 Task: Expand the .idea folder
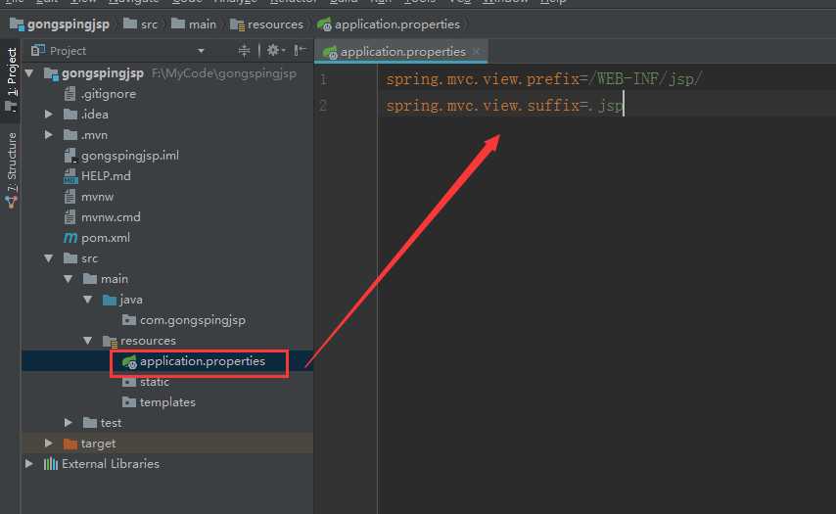[x=49, y=115]
